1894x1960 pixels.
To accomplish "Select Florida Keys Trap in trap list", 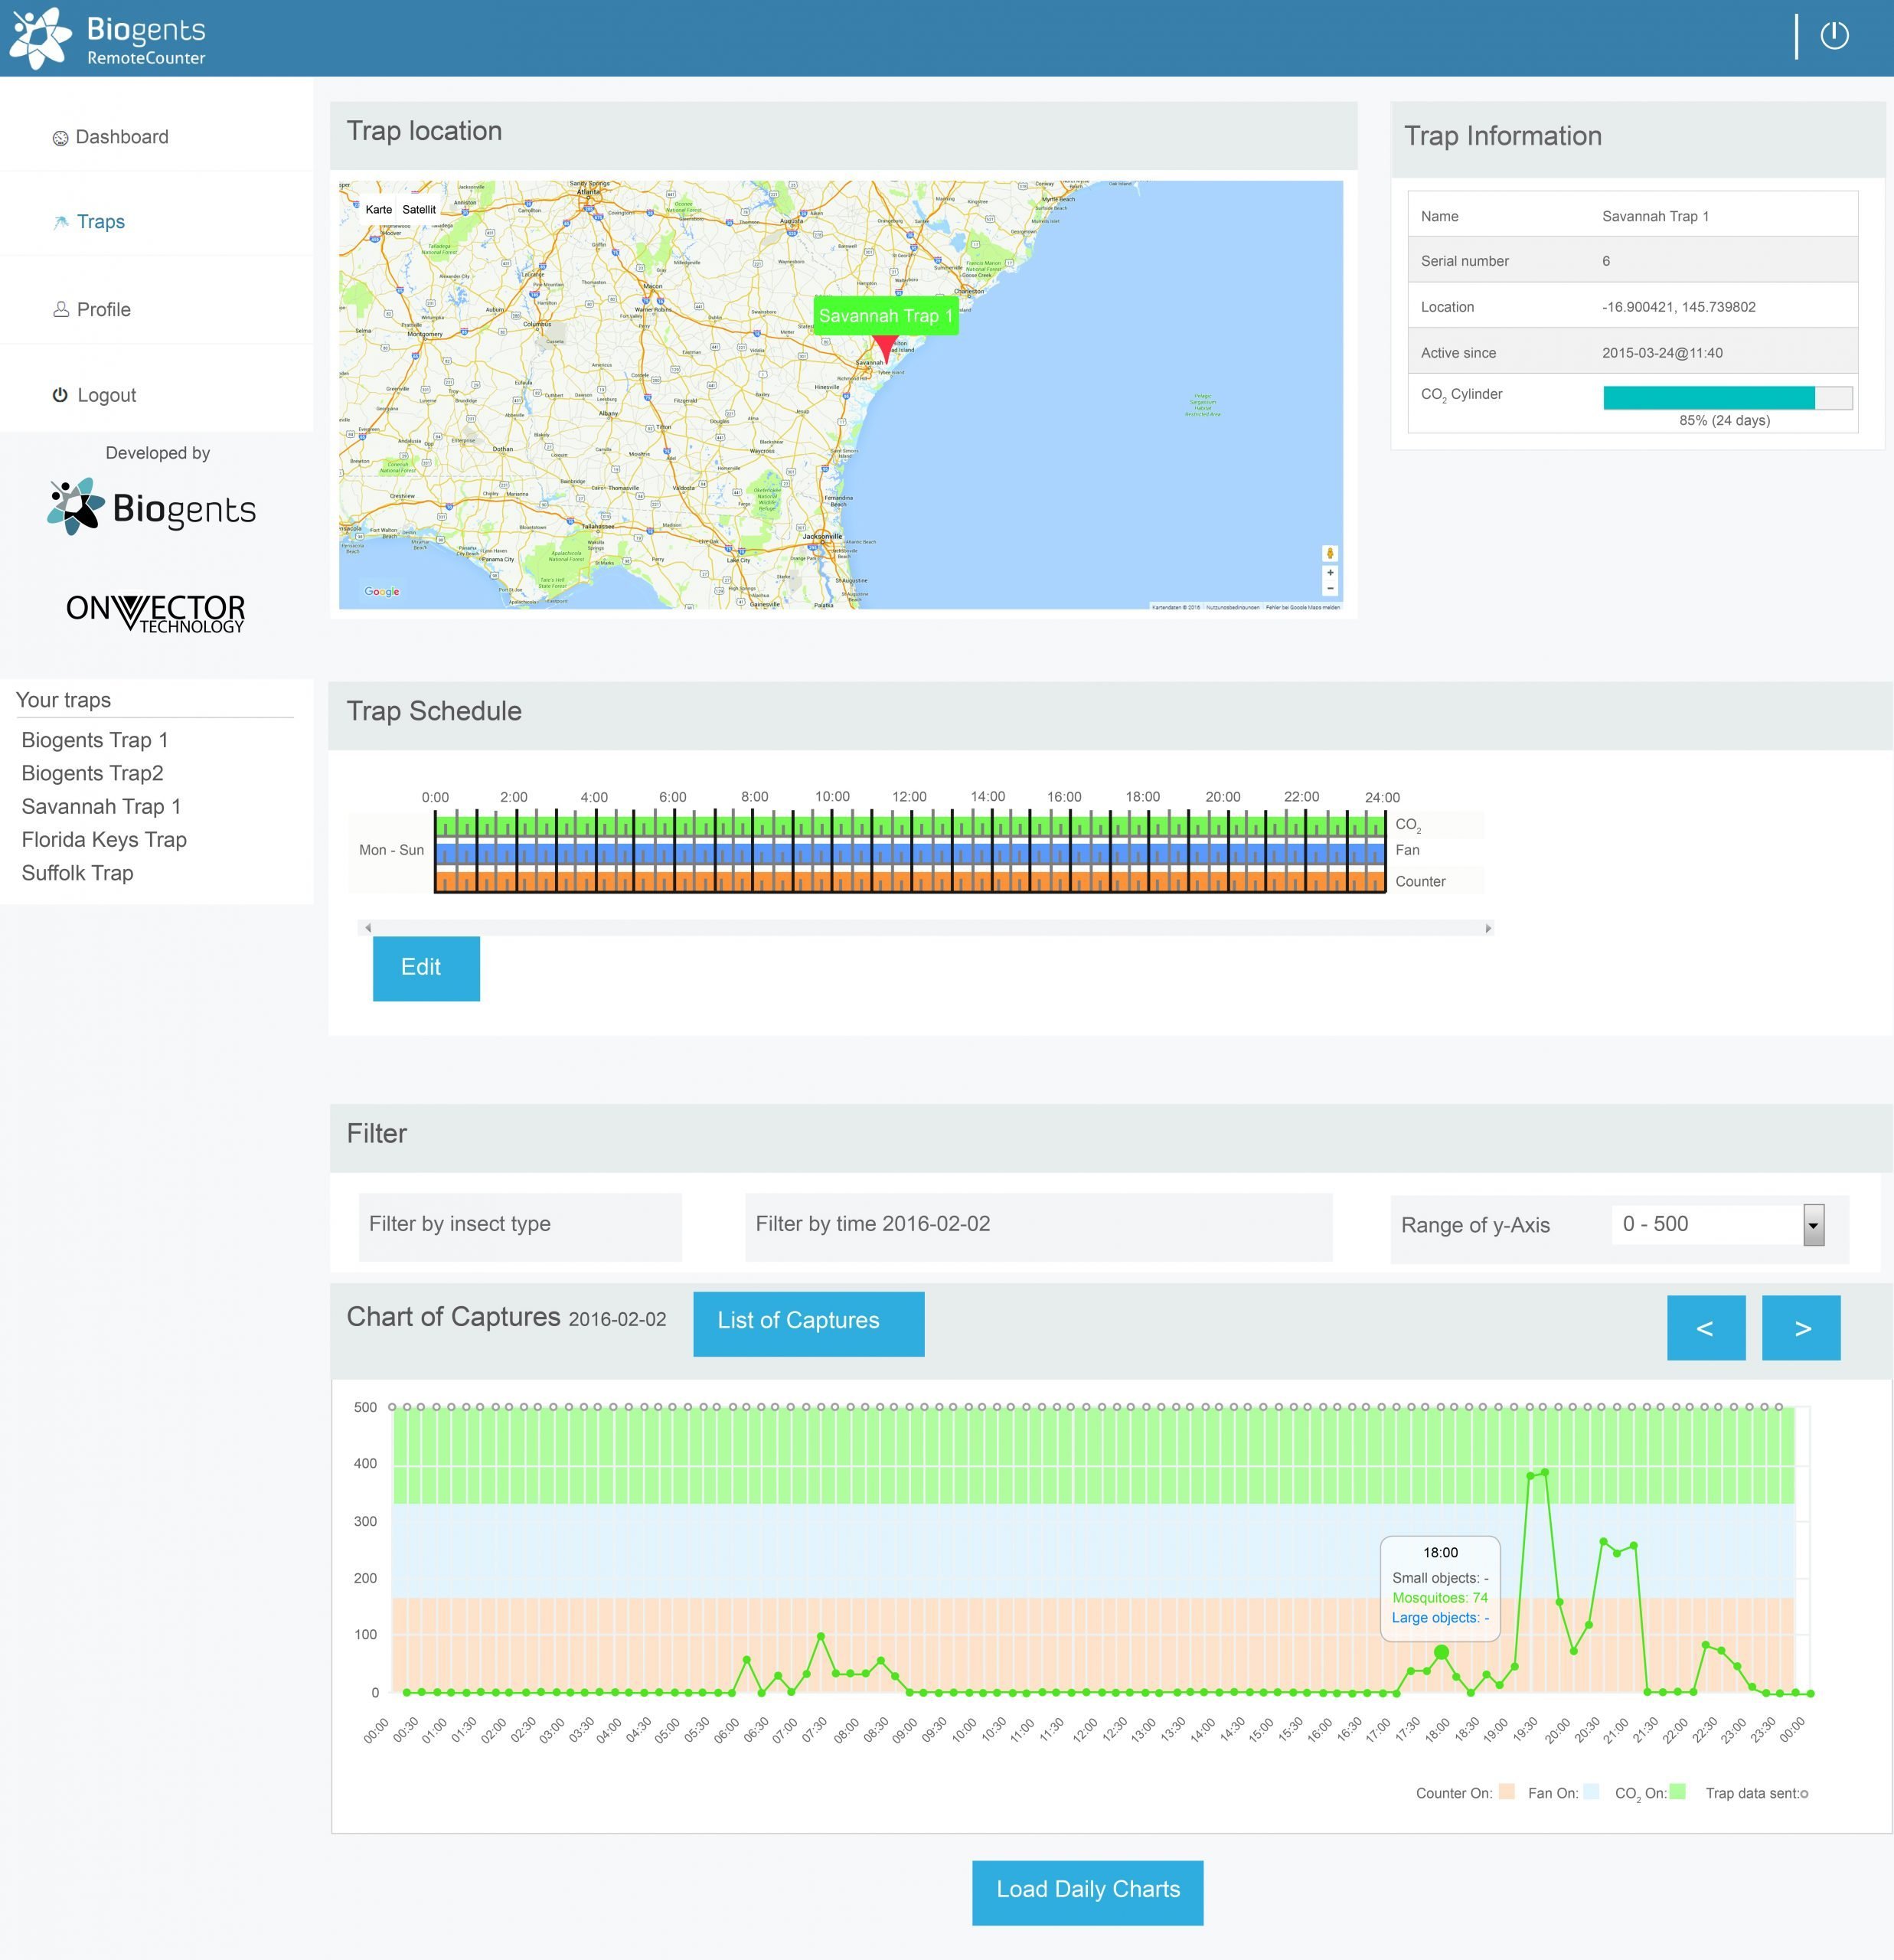I will (x=104, y=840).
